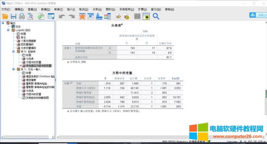Image resolution: width=267 pixels, height=144 pixels.
Task: Click the Open folder icon in toolbar
Action: [5, 16]
